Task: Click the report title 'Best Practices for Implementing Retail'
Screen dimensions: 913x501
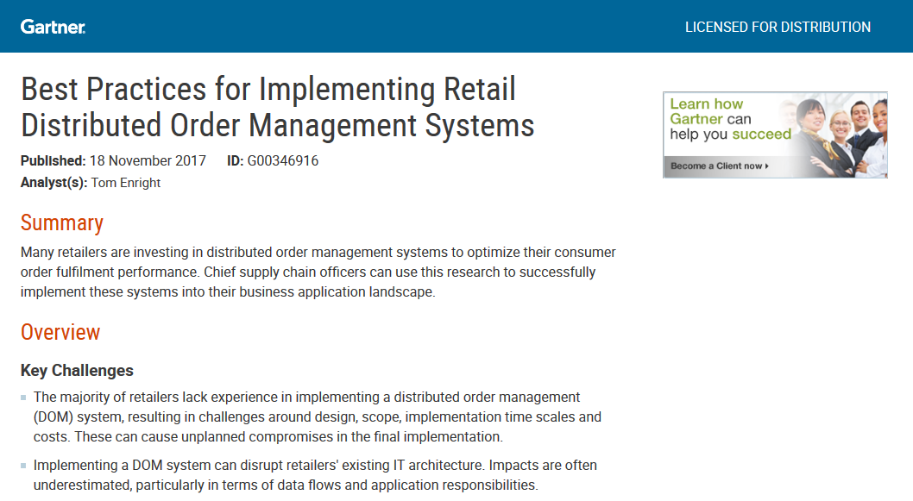Action: pos(268,89)
